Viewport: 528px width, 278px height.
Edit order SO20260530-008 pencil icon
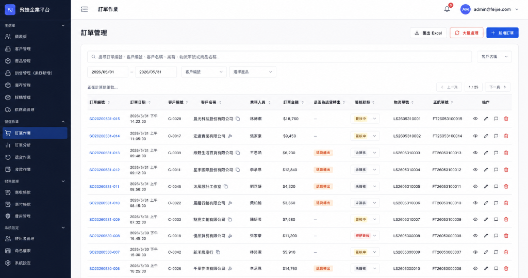coord(486,236)
